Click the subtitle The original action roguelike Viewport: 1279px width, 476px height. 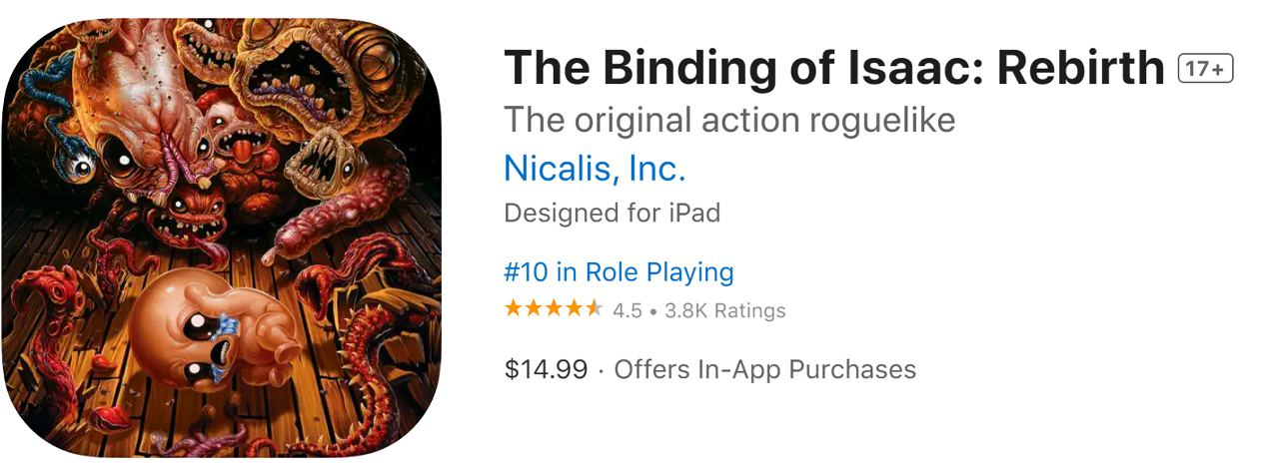(729, 120)
